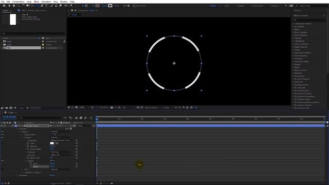This screenshot has width=329, height=185.
Task: Select the Puppet Pin tool
Action: coord(71,6)
